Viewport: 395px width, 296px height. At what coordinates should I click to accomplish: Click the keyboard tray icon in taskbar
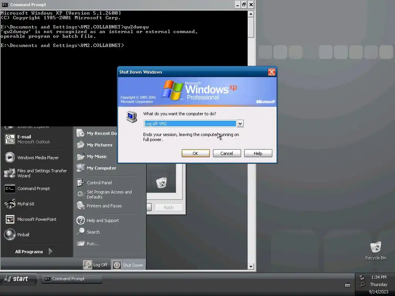click(348, 285)
